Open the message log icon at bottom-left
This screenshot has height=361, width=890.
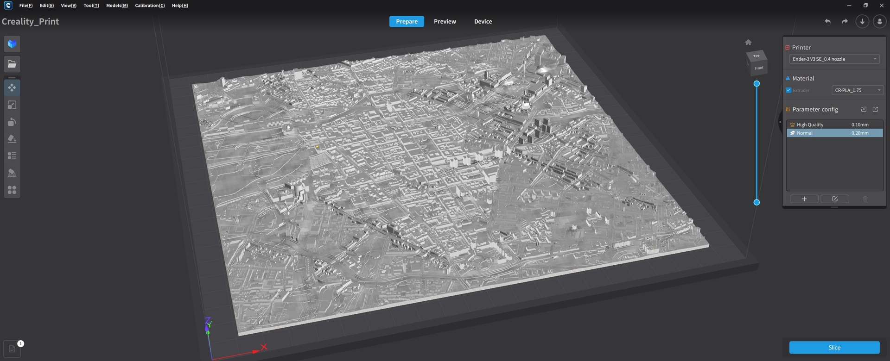coord(12,349)
